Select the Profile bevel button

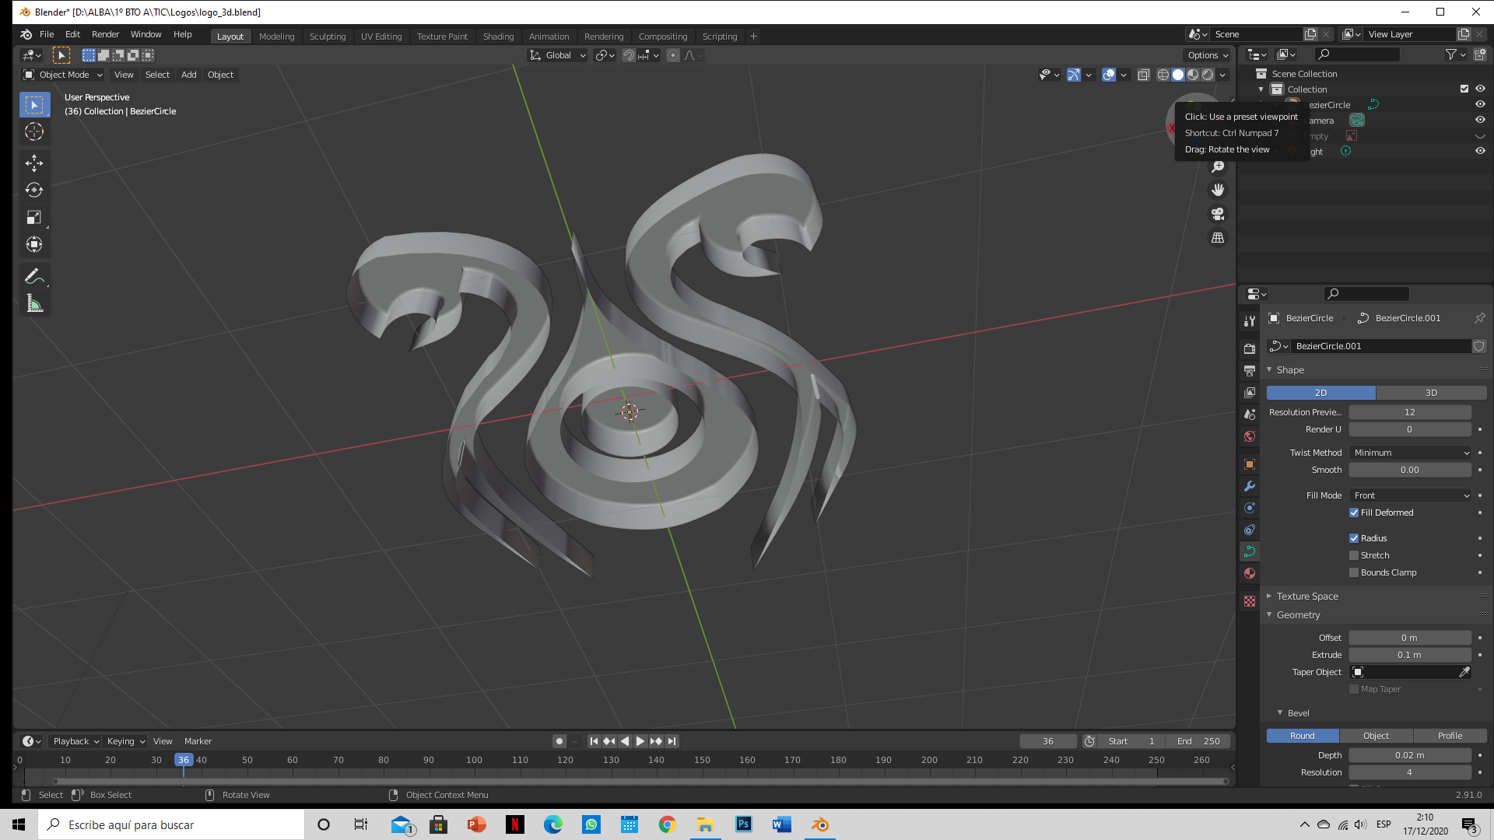pos(1450,736)
